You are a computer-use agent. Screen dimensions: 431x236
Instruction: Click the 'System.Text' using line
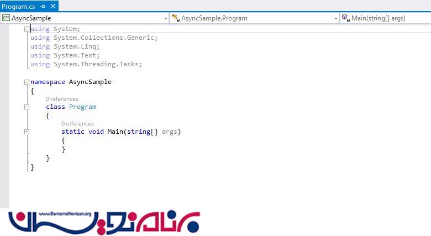point(65,55)
